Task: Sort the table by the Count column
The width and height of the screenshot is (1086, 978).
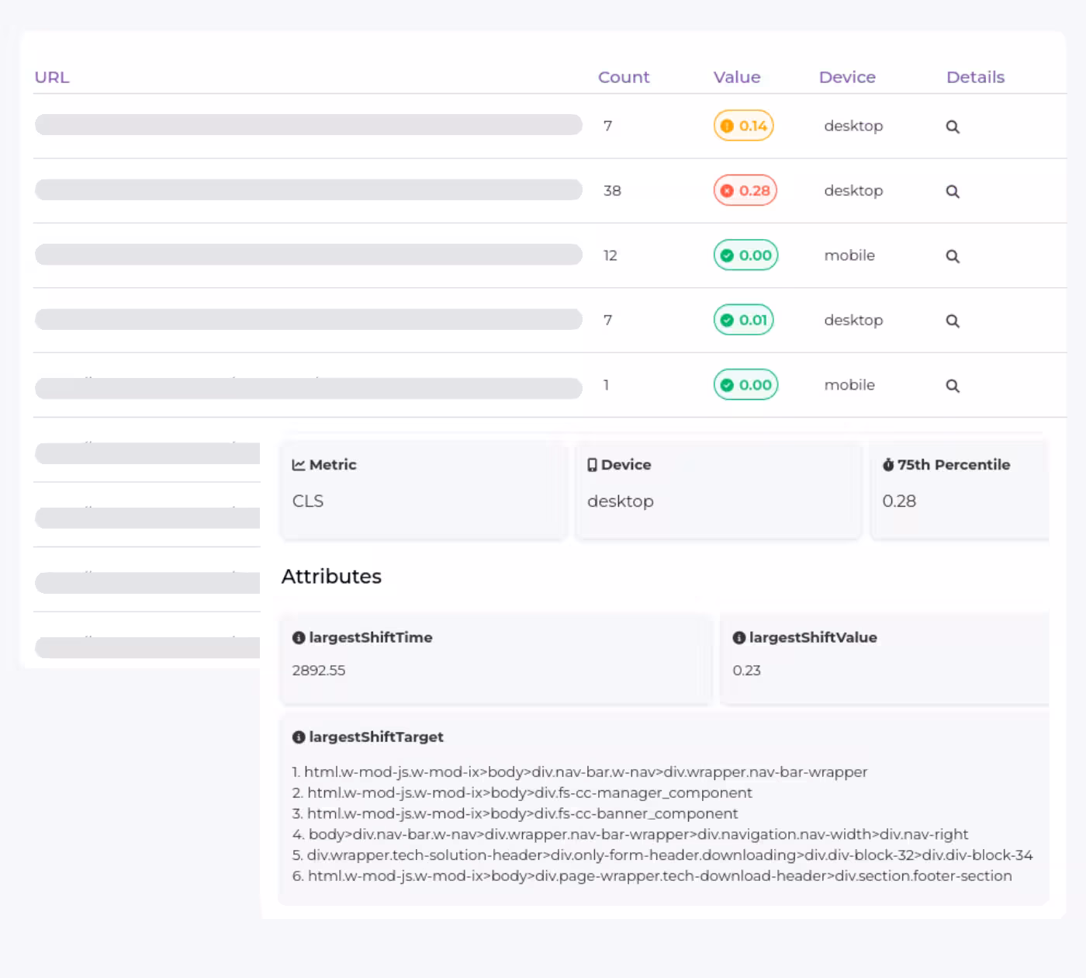Action: pyautogui.click(x=624, y=77)
